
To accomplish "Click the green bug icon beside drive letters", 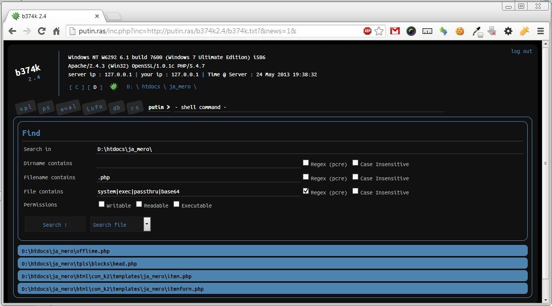I will click(x=113, y=86).
